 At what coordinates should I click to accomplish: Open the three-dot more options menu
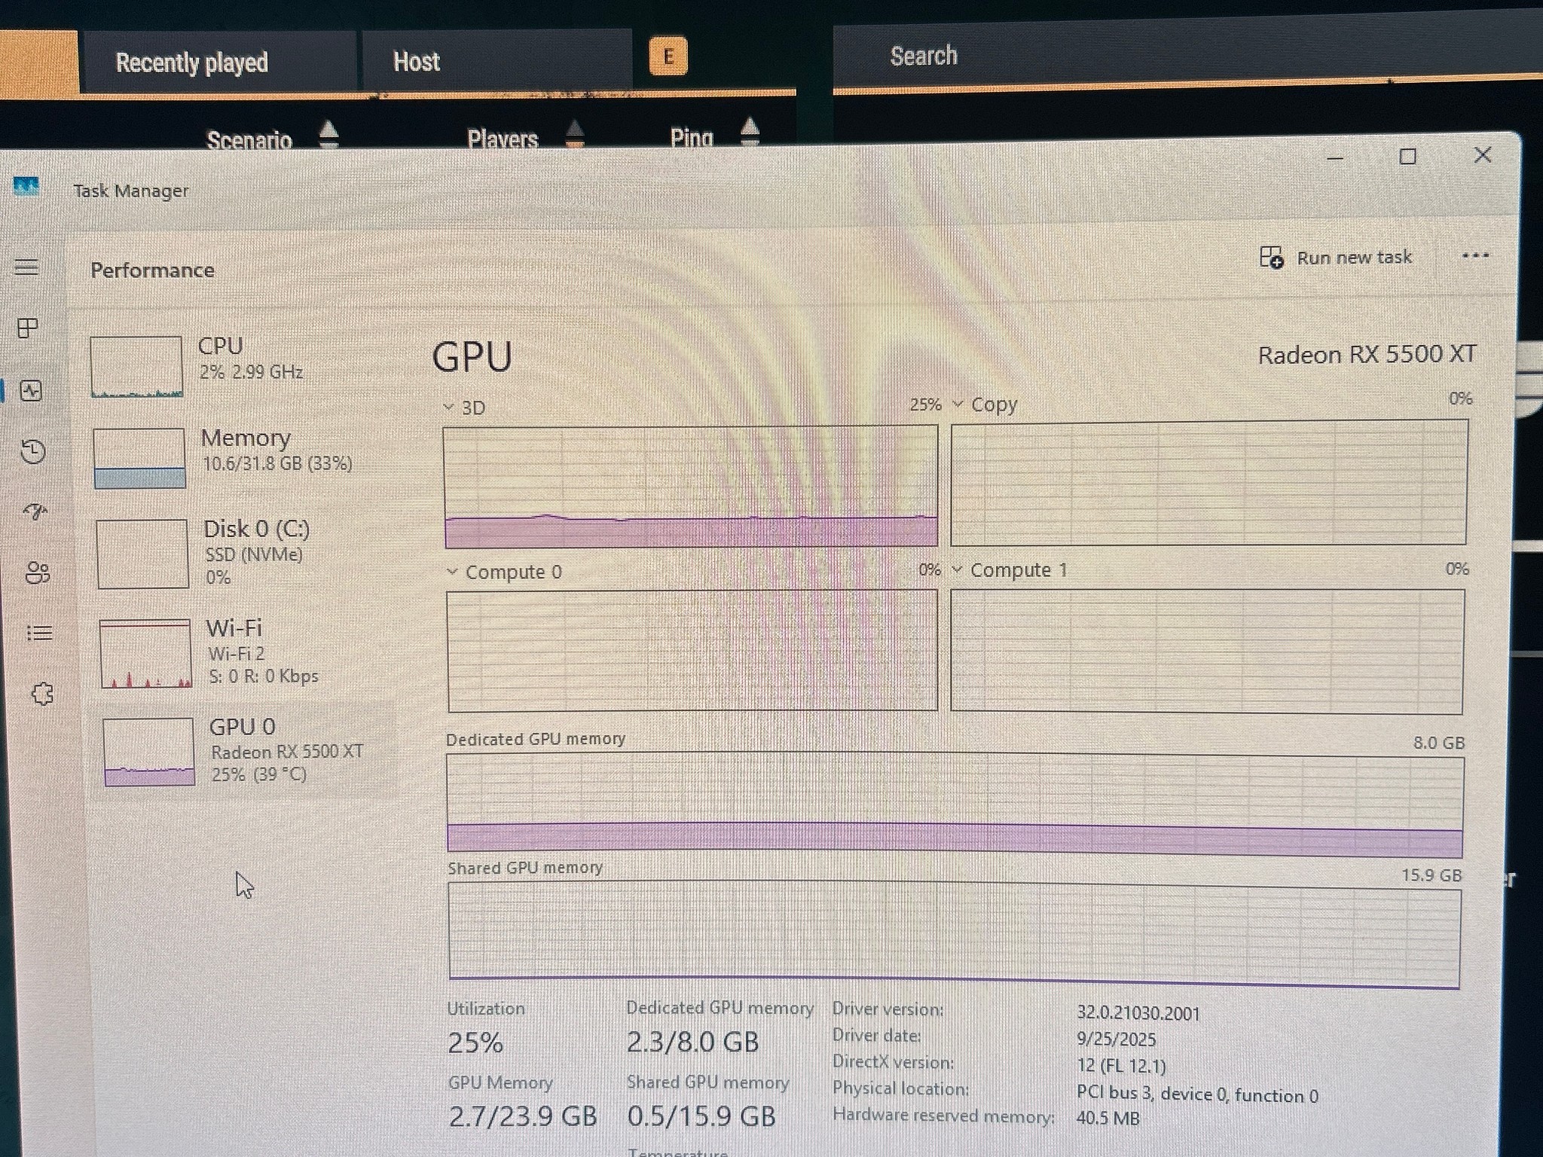click(1474, 255)
